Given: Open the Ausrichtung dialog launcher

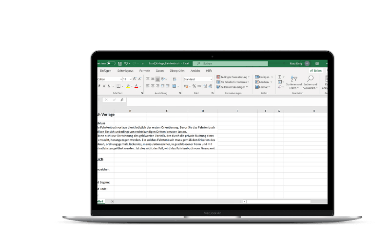Looking at the screenshot, I should [180, 93].
